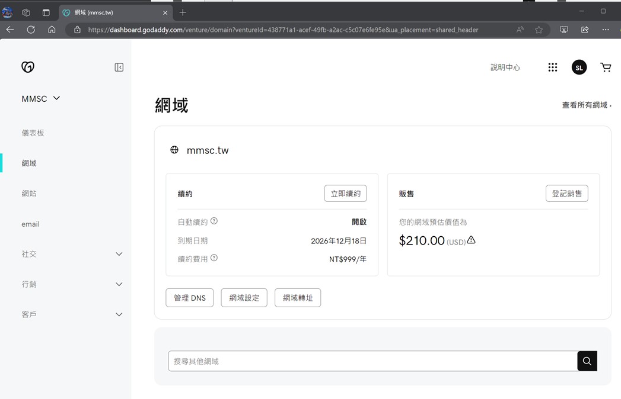This screenshot has width=621, height=399.
Task: View site information lock icon
Action: coord(77,30)
